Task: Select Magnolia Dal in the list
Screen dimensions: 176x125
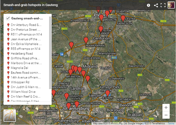Action: (x=19, y=68)
